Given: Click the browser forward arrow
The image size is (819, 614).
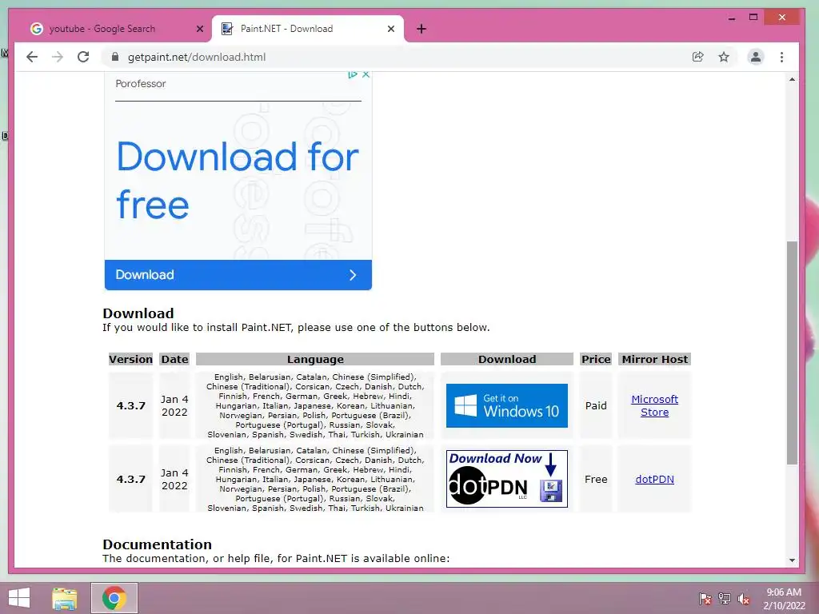Looking at the screenshot, I should point(58,57).
